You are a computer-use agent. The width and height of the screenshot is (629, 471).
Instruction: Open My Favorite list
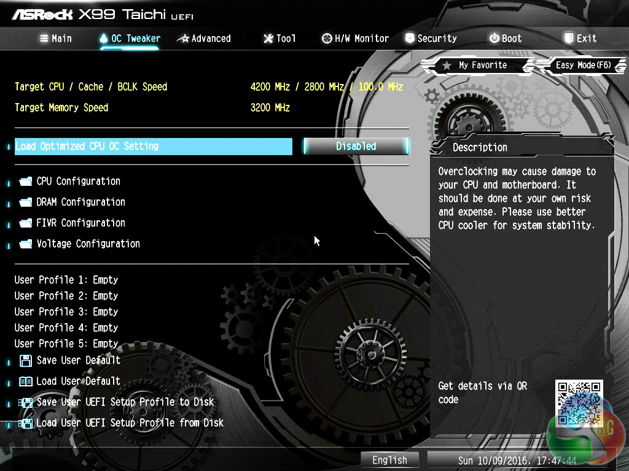(x=477, y=65)
